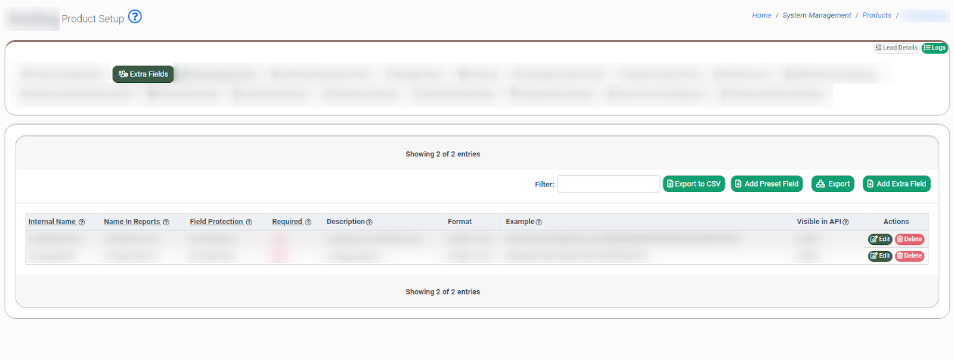Image resolution: width=954 pixels, height=360 pixels.
Task: Open the Products breadcrumb link
Action: tap(876, 15)
